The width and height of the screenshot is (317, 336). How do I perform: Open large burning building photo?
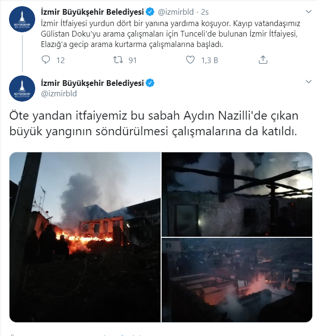pyautogui.click(x=85, y=237)
